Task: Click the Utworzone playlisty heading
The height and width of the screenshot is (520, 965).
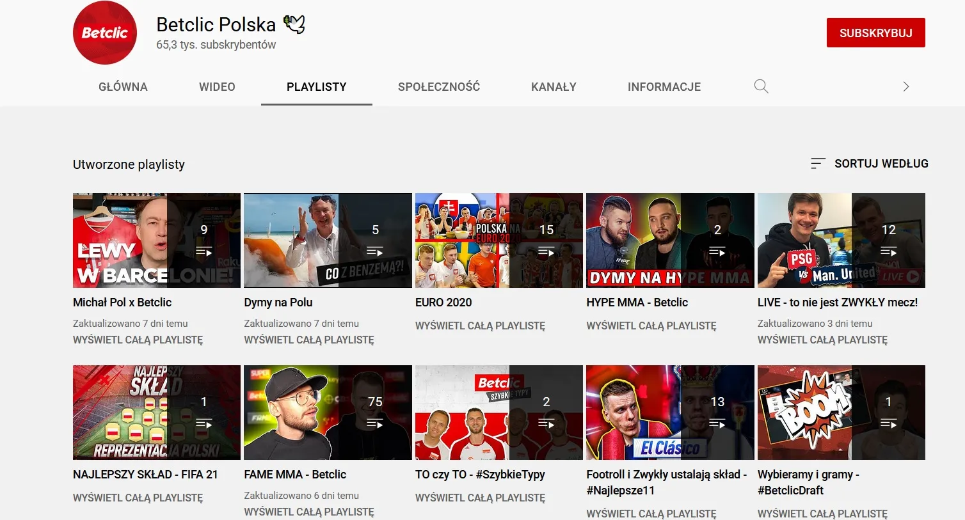Action: tap(129, 164)
